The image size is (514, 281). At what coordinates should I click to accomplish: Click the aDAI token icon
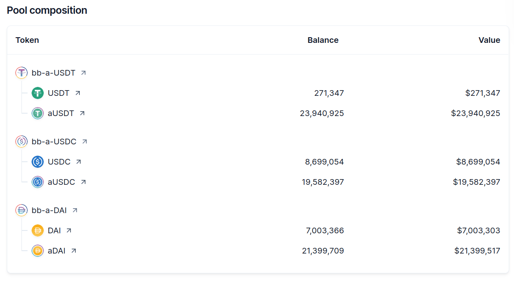38,251
